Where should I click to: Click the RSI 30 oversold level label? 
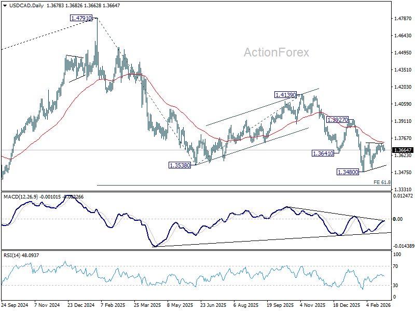tap(395, 286)
